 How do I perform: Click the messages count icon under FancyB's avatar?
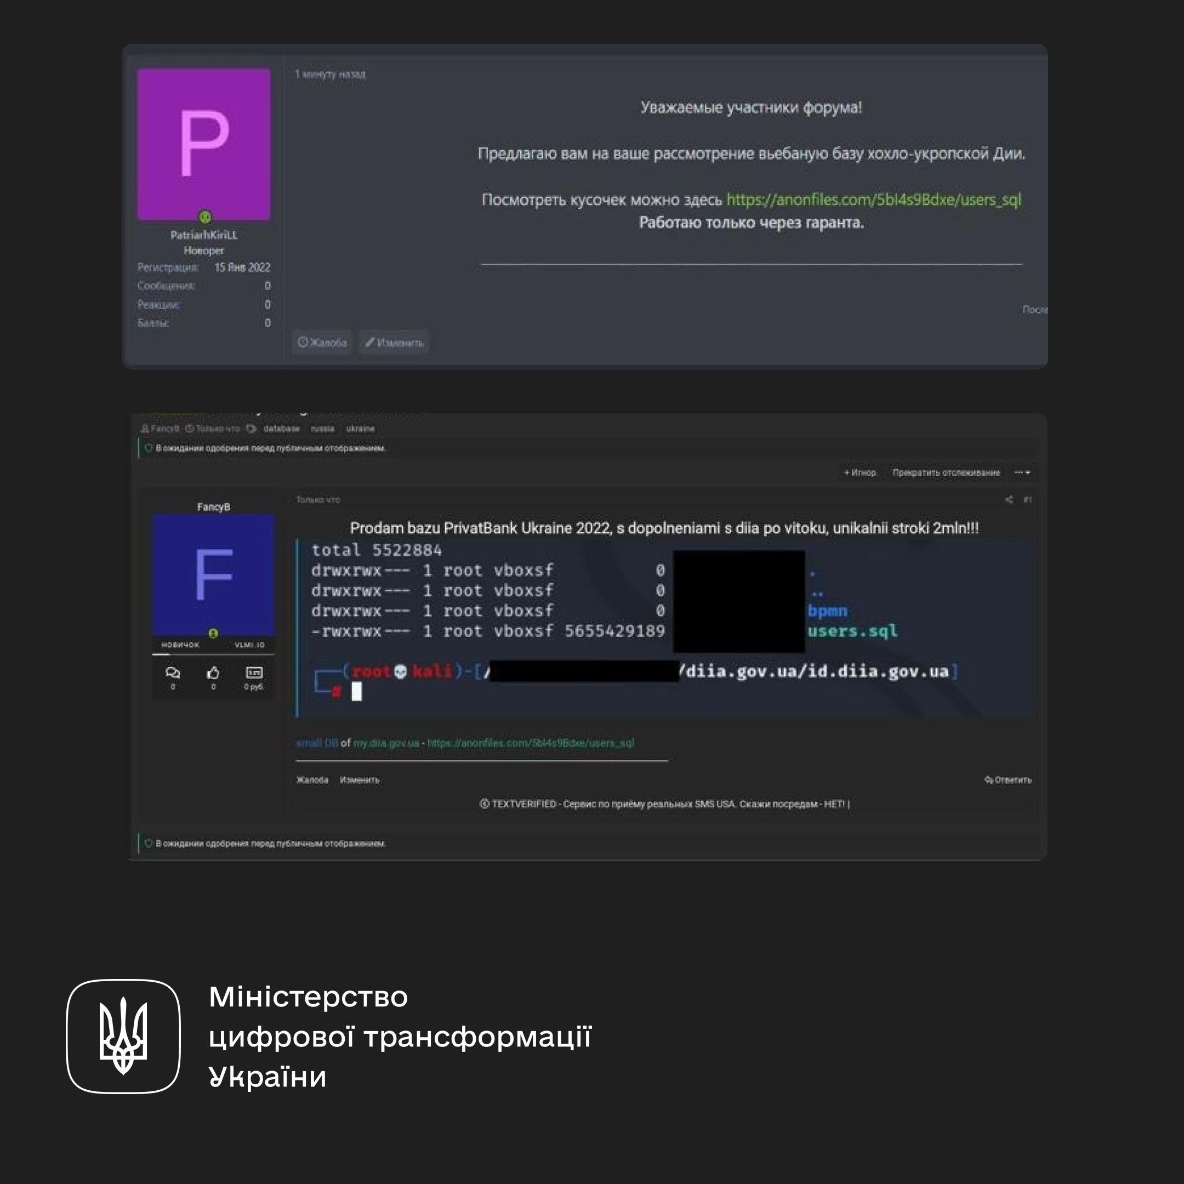(173, 673)
